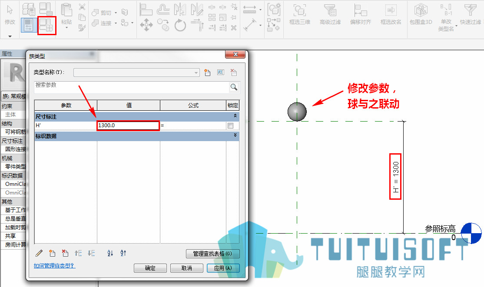Sort parameters in ascending order
The image size is (484, 287).
click(x=110, y=254)
